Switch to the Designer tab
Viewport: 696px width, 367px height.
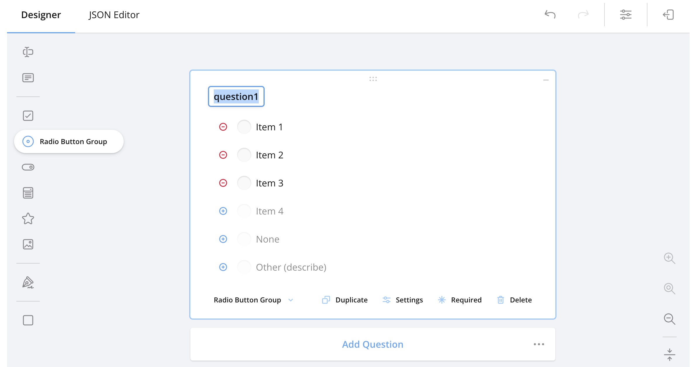tap(41, 15)
